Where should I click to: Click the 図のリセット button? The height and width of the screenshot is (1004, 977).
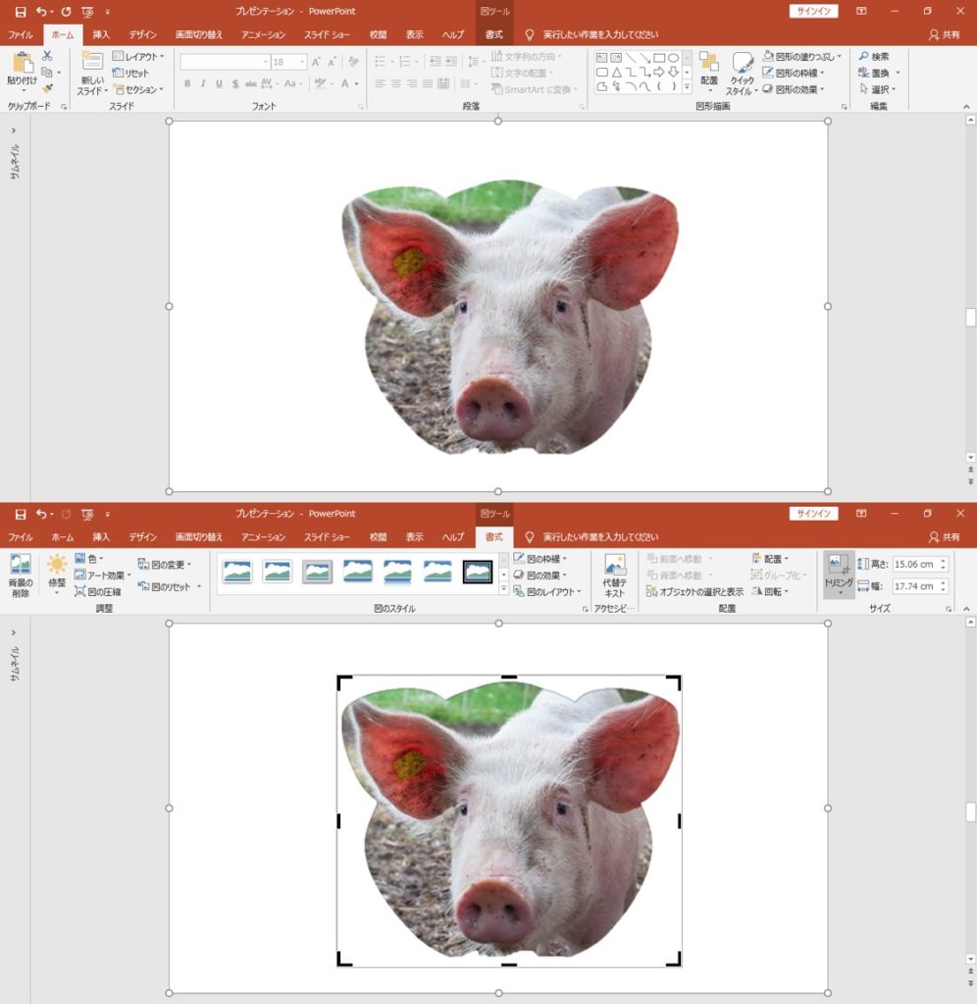click(x=170, y=586)
